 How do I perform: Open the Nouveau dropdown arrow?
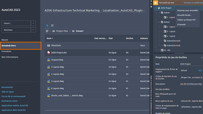tap(33, 30)
